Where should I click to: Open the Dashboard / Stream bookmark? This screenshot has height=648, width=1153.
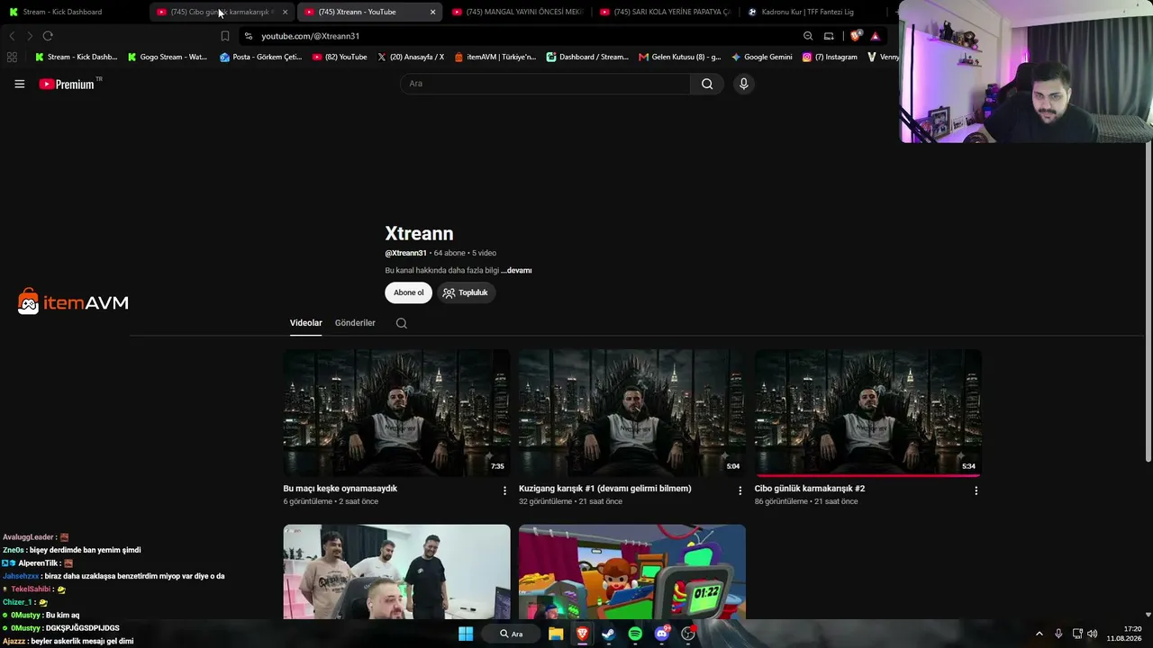587,57
